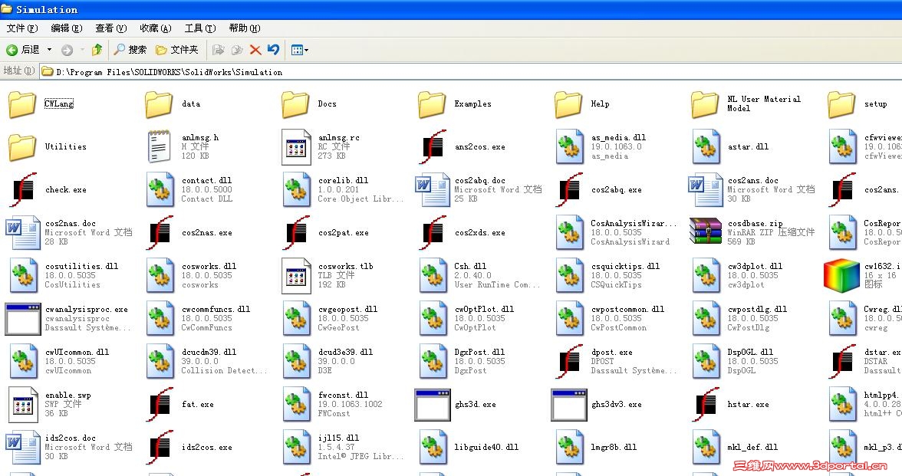Open the Views dropdown button

(300, 50)
